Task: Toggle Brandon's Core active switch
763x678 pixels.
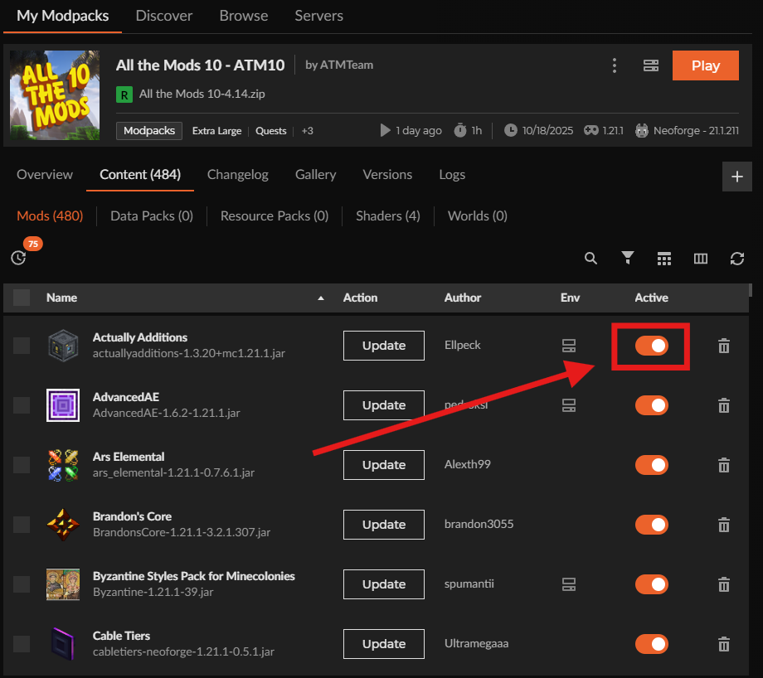Action: point(652,525)
